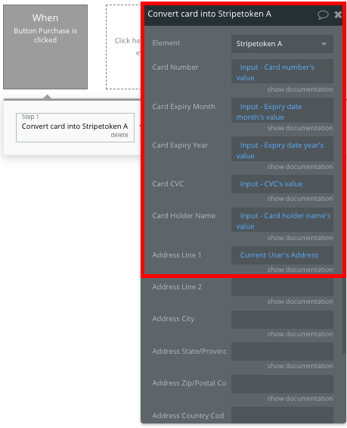Image resolution: width=347 pixels, height=428 pixels.
Task: Show documentation for Card CVC
Action: 300,198
